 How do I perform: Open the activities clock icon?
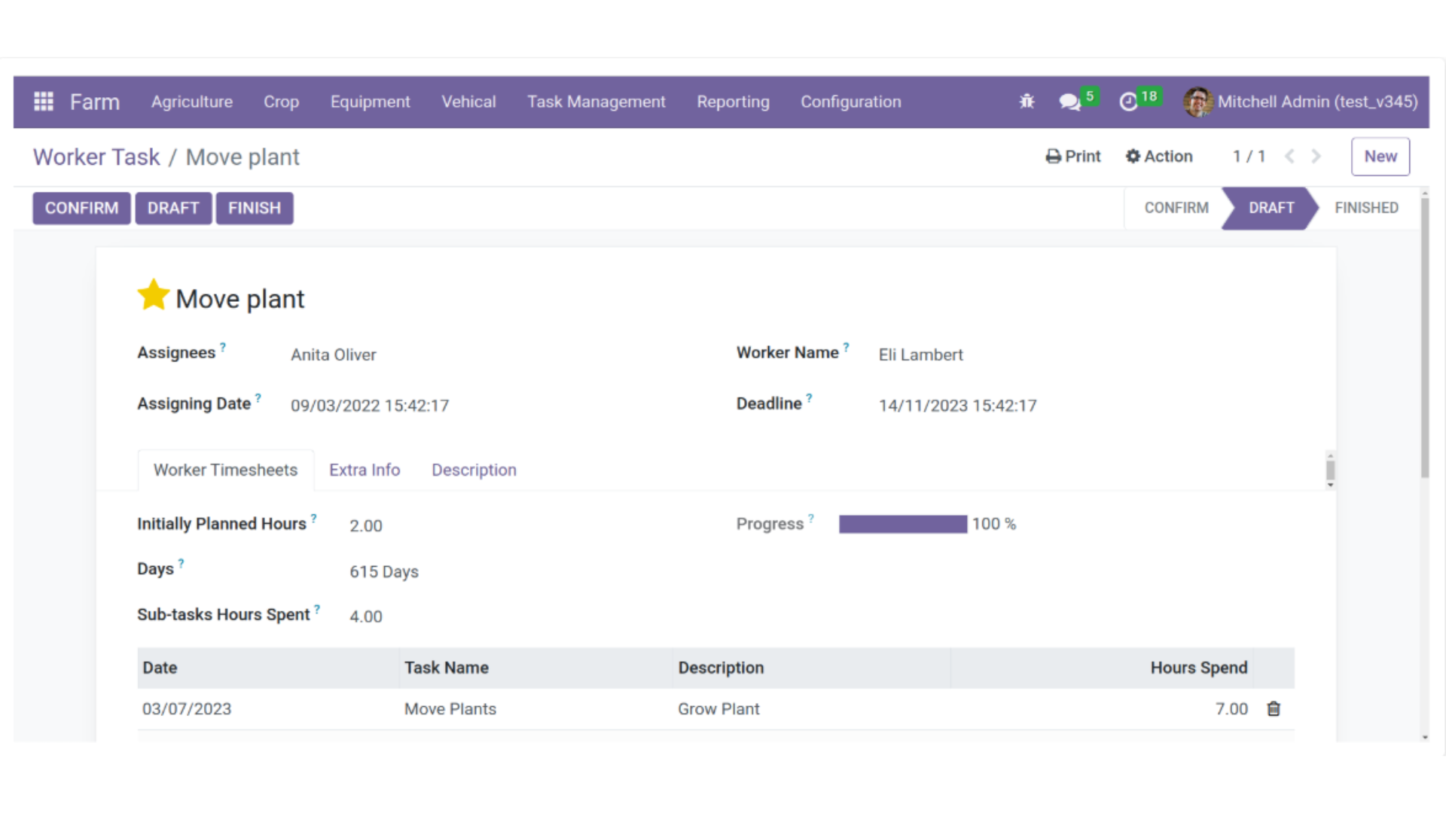1128,102
